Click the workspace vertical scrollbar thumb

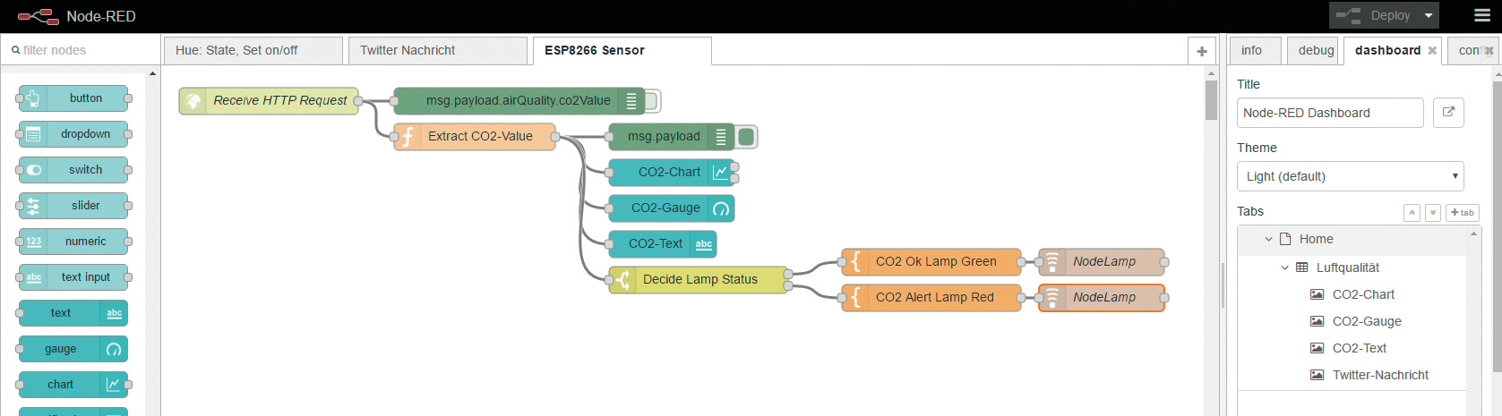pyautogui.click(x=1211, y=100)
